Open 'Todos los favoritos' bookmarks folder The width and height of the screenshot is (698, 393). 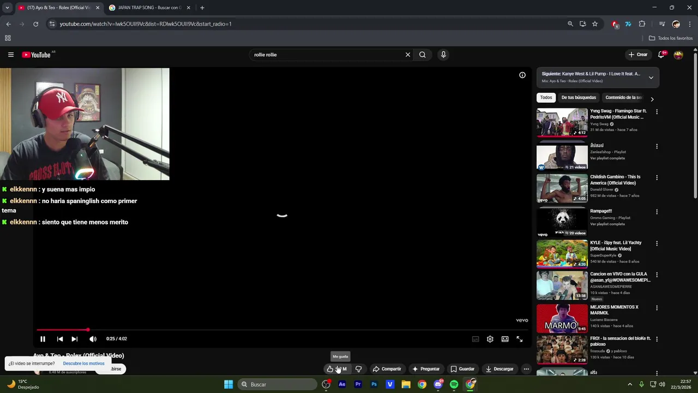point(671,38)
